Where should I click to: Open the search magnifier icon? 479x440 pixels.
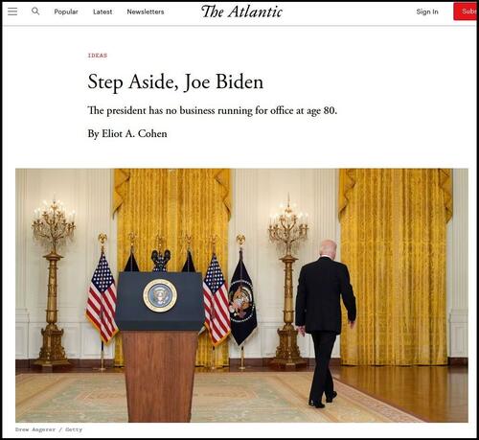click(x=35, y=12)
